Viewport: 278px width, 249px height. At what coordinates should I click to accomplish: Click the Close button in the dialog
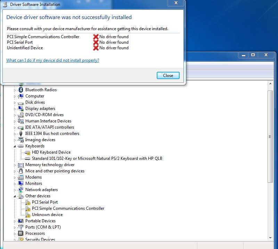[168, 75]
